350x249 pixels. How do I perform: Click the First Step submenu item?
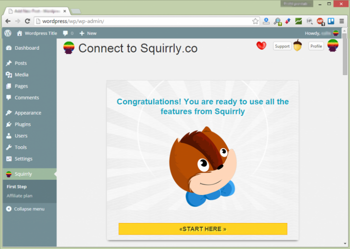coord(16,186)
